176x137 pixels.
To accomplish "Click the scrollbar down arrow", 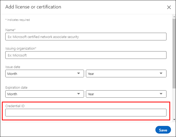I will click(174, 120).
